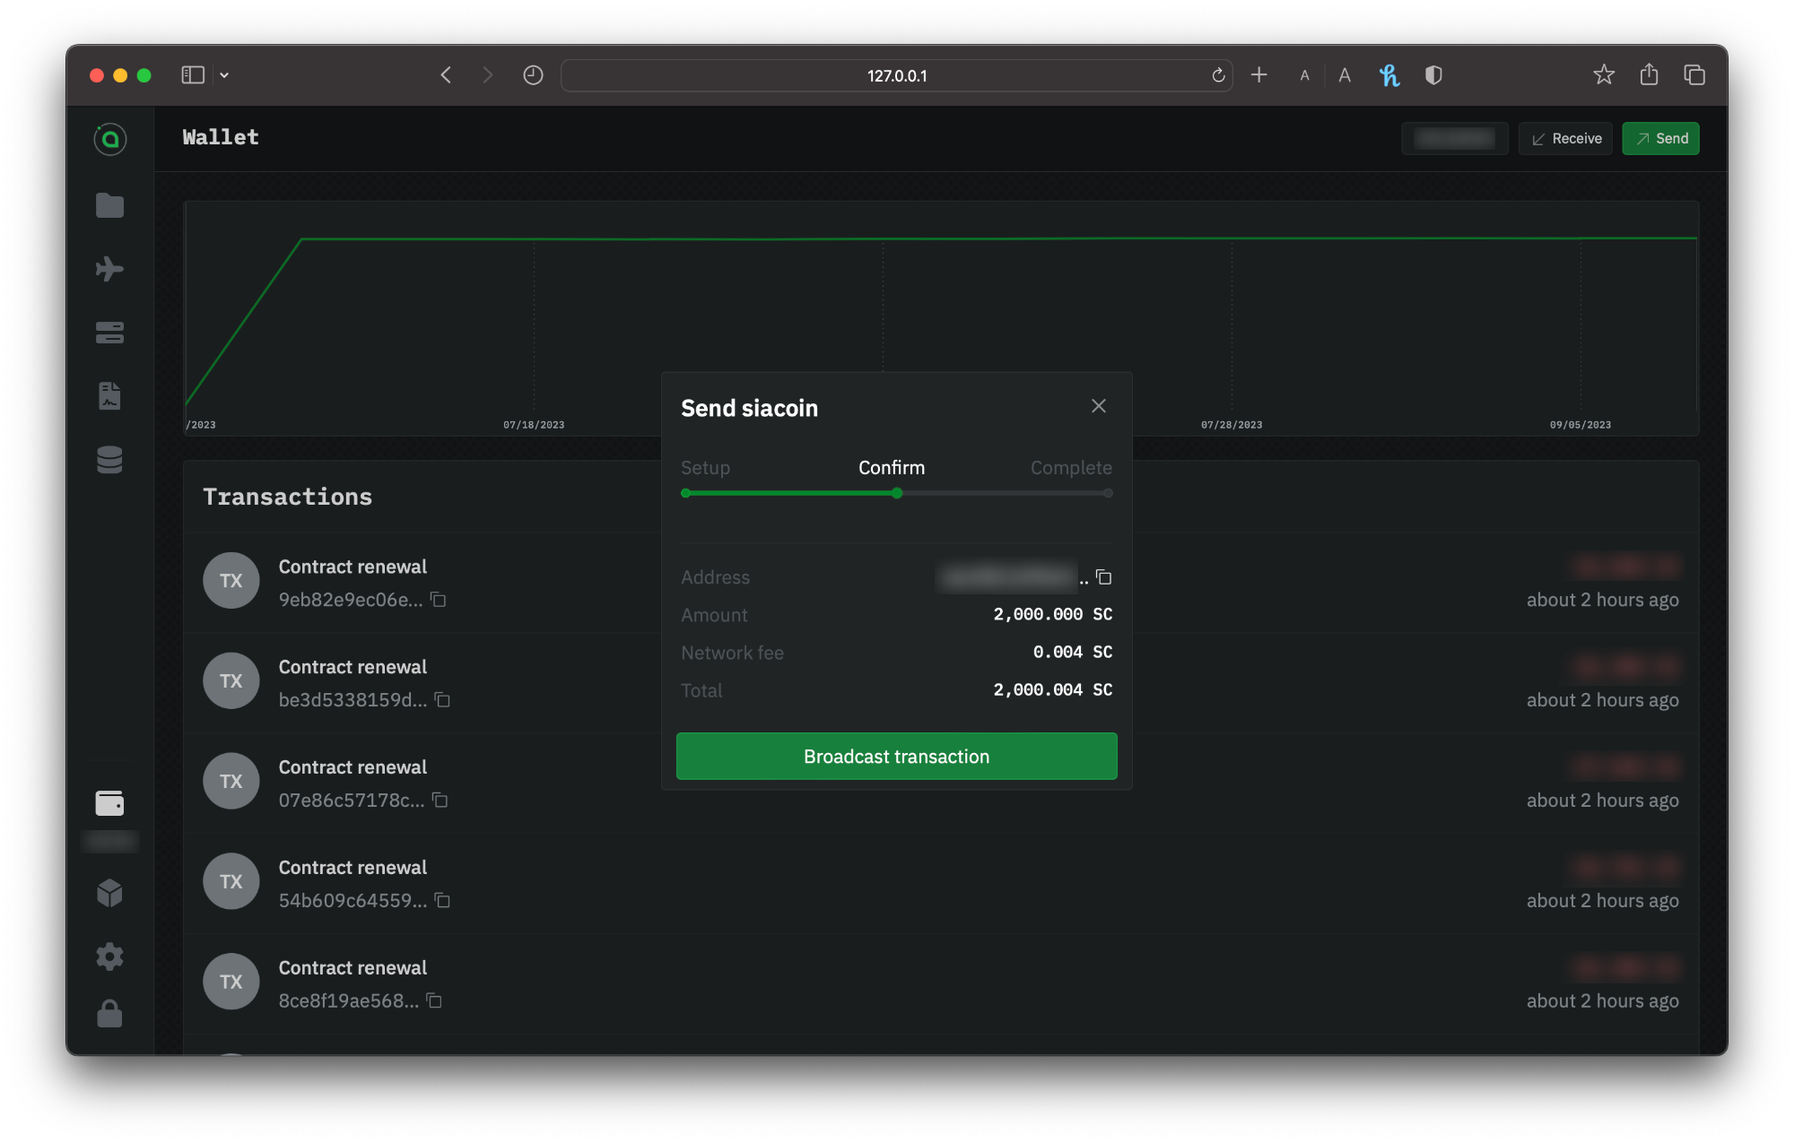This screenshot has height=1143, width=1794.
Task: Click the Lock icon in sidebar
Action: [x=109, y=1014]
